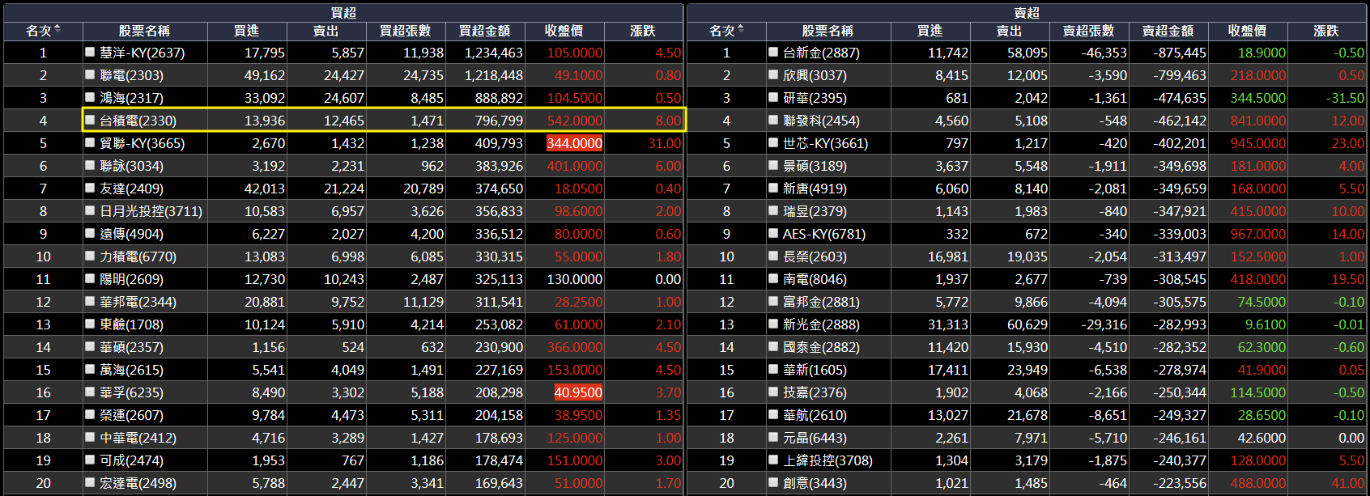Click highlighted closing price 40.9500
Viewport: 1370px width, 496px height.
[x=578, y=392]
